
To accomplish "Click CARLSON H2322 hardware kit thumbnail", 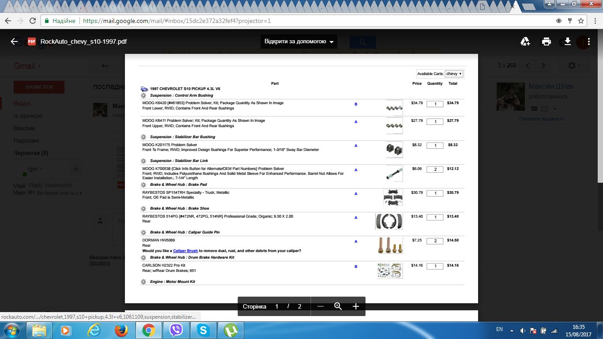I will 390,270.
